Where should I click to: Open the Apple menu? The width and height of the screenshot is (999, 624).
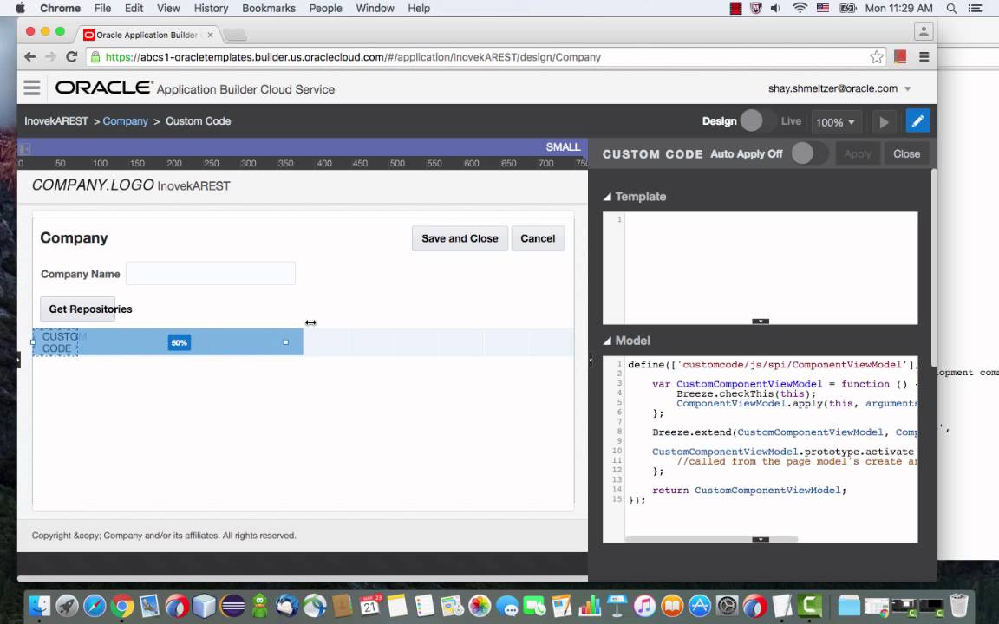[20, 9]
